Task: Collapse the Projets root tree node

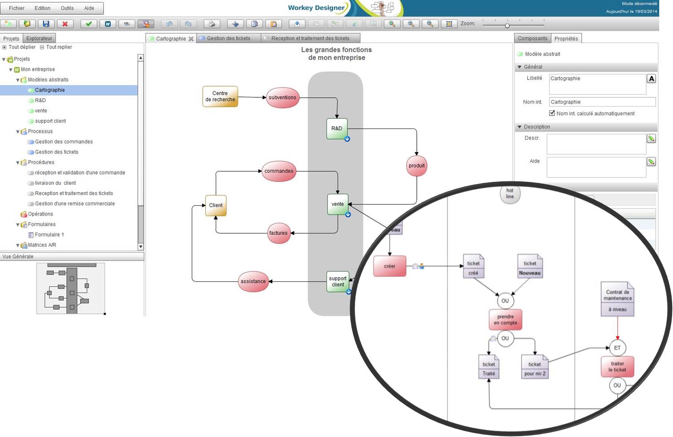Action: tap(4, 59)
